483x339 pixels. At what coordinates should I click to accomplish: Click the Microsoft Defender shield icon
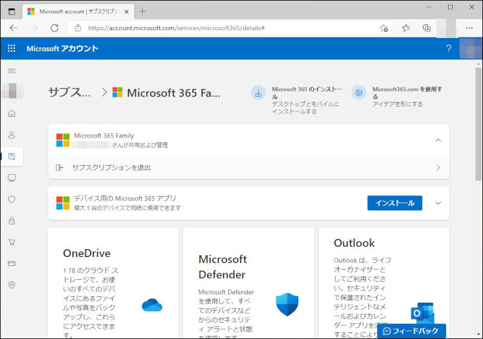click(x=287, y=304)
